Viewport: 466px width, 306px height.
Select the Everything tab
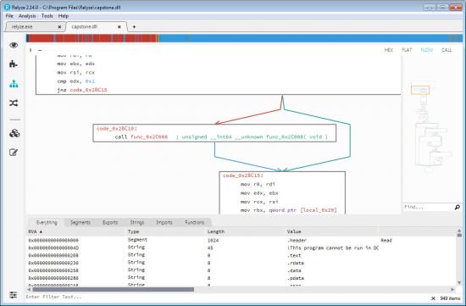click(x=47, y=222)
